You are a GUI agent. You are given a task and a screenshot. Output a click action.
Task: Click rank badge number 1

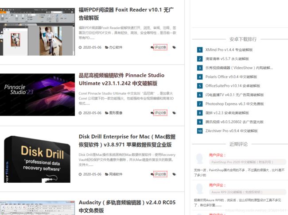pyautogui.click(x=200, y=50)
